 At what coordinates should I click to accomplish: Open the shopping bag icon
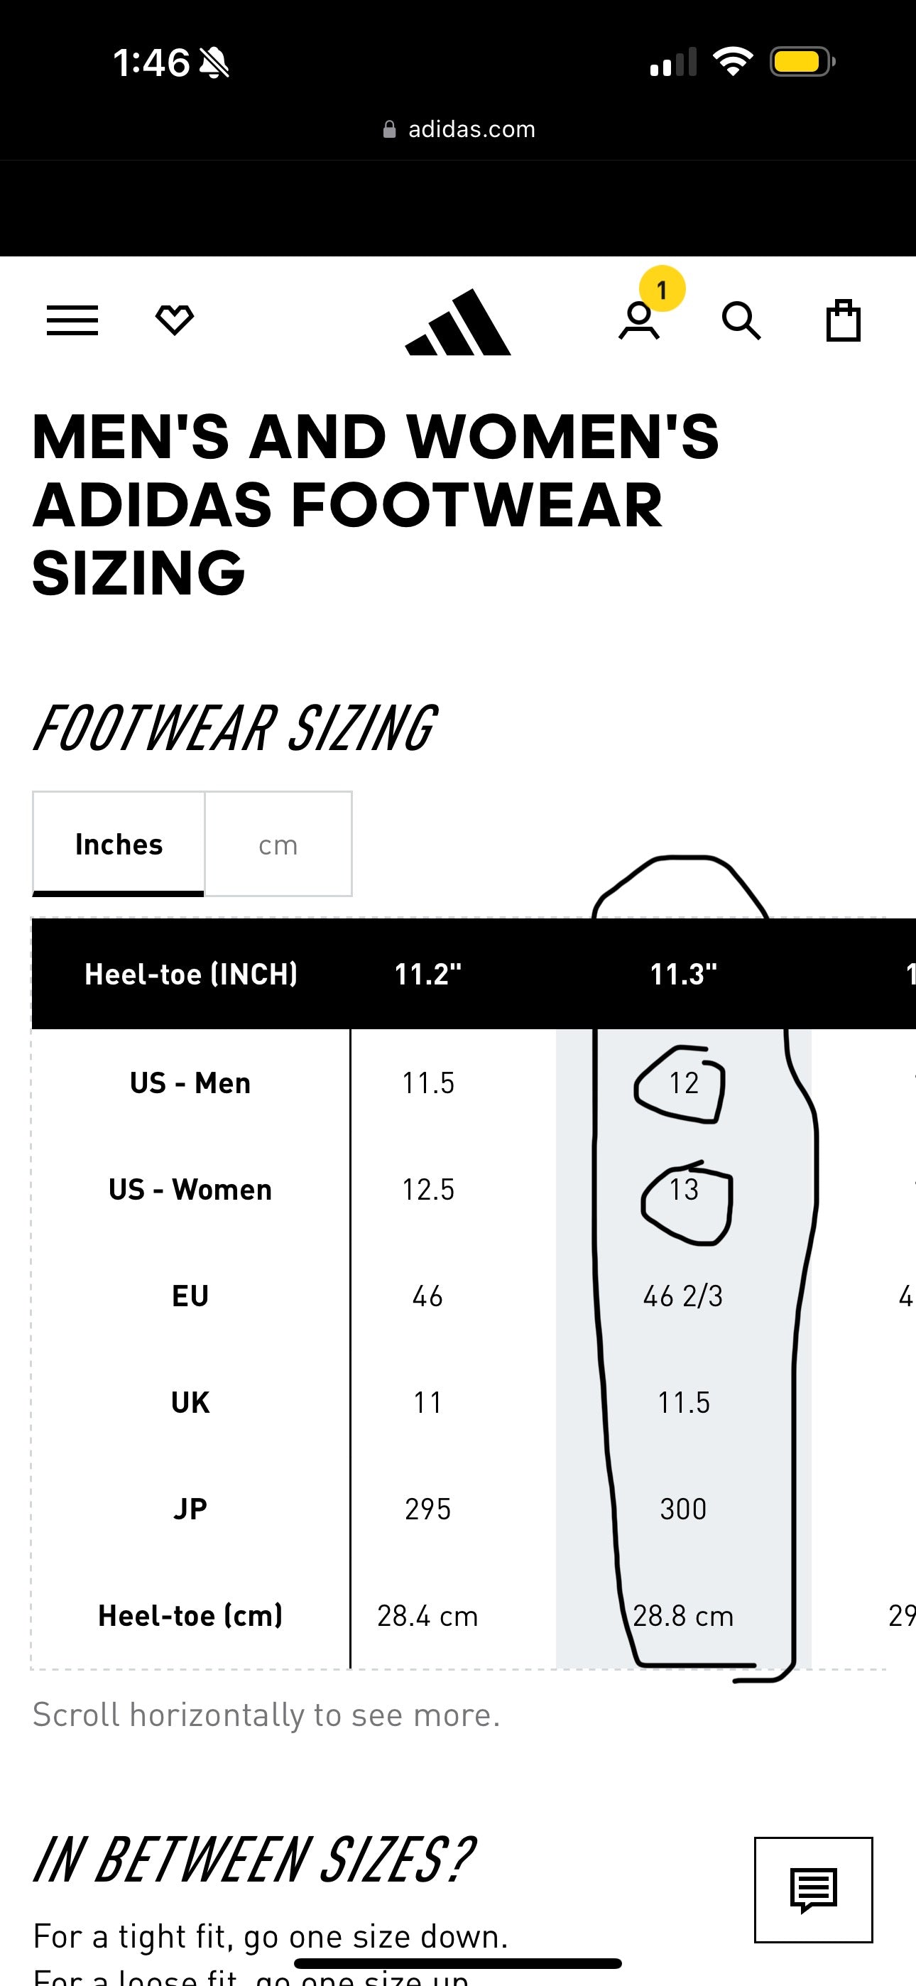843,321
